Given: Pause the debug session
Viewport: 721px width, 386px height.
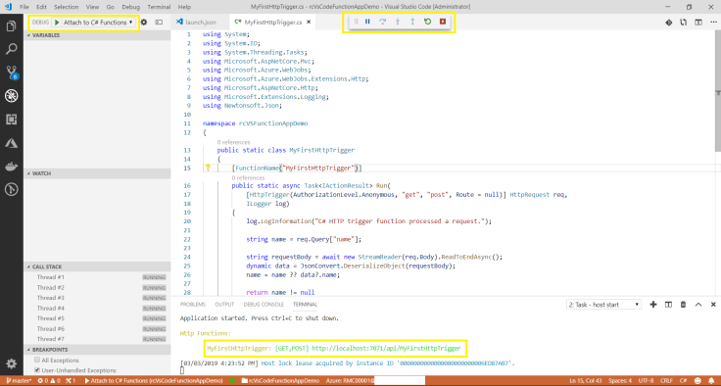Looking at the screenshot, I should tap(367, 22).
